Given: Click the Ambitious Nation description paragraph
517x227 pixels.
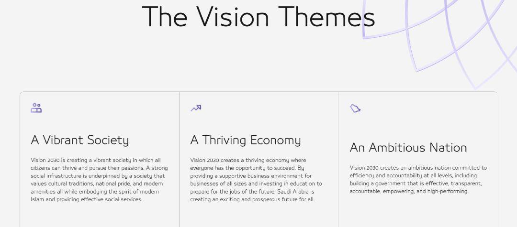Looking at the screenshot, I should click(x=418, y=180).
